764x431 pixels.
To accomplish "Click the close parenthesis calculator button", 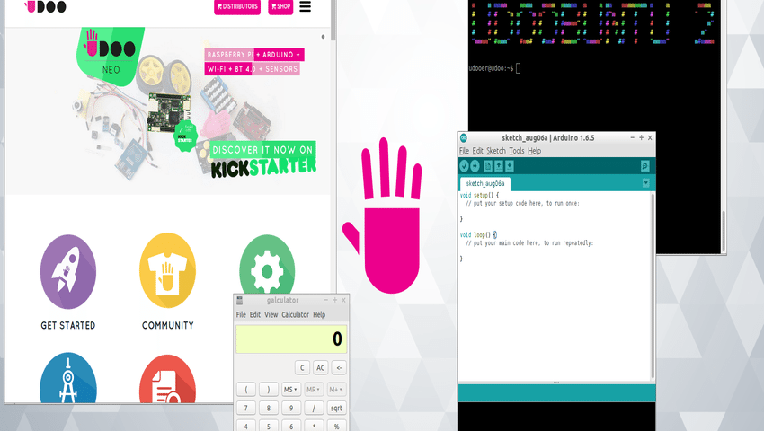I will tap(269, 390).
